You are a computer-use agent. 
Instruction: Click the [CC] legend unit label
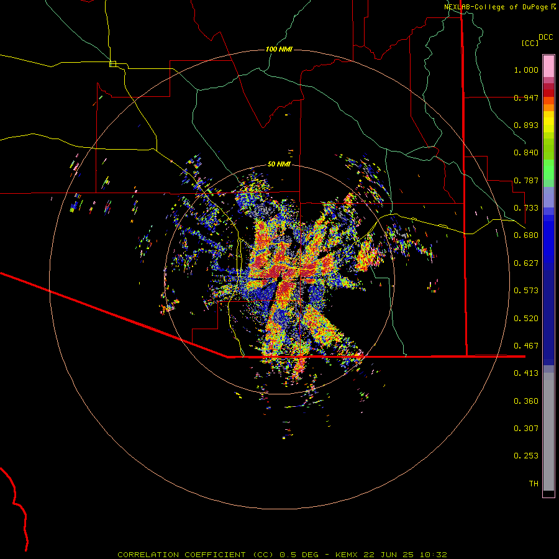point(530,43)
